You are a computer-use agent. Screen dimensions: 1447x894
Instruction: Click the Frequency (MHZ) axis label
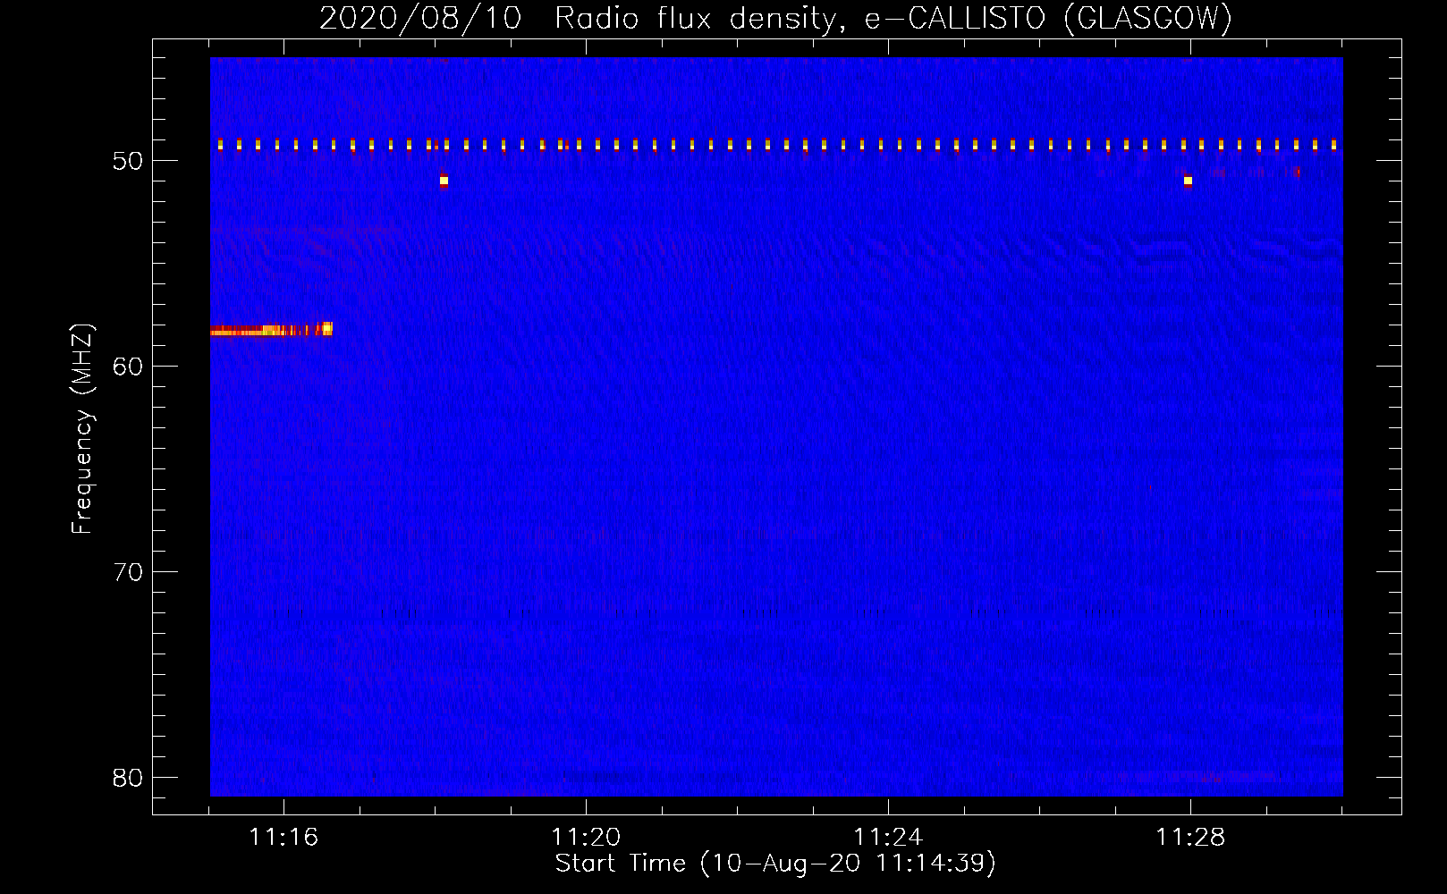(82, 429)
